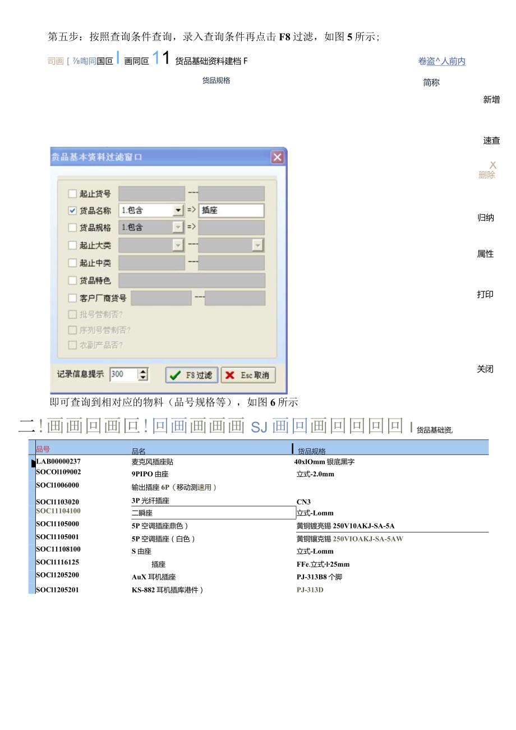Select the 速查 (quick search) function
516x730 pixels.
point(491,141)
